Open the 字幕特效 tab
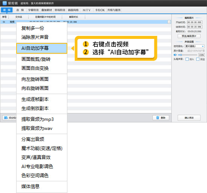 [x=33, y=10]
